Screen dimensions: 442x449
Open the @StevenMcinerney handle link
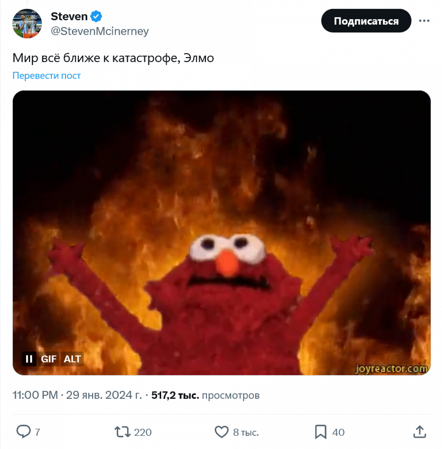coord(100,31)
